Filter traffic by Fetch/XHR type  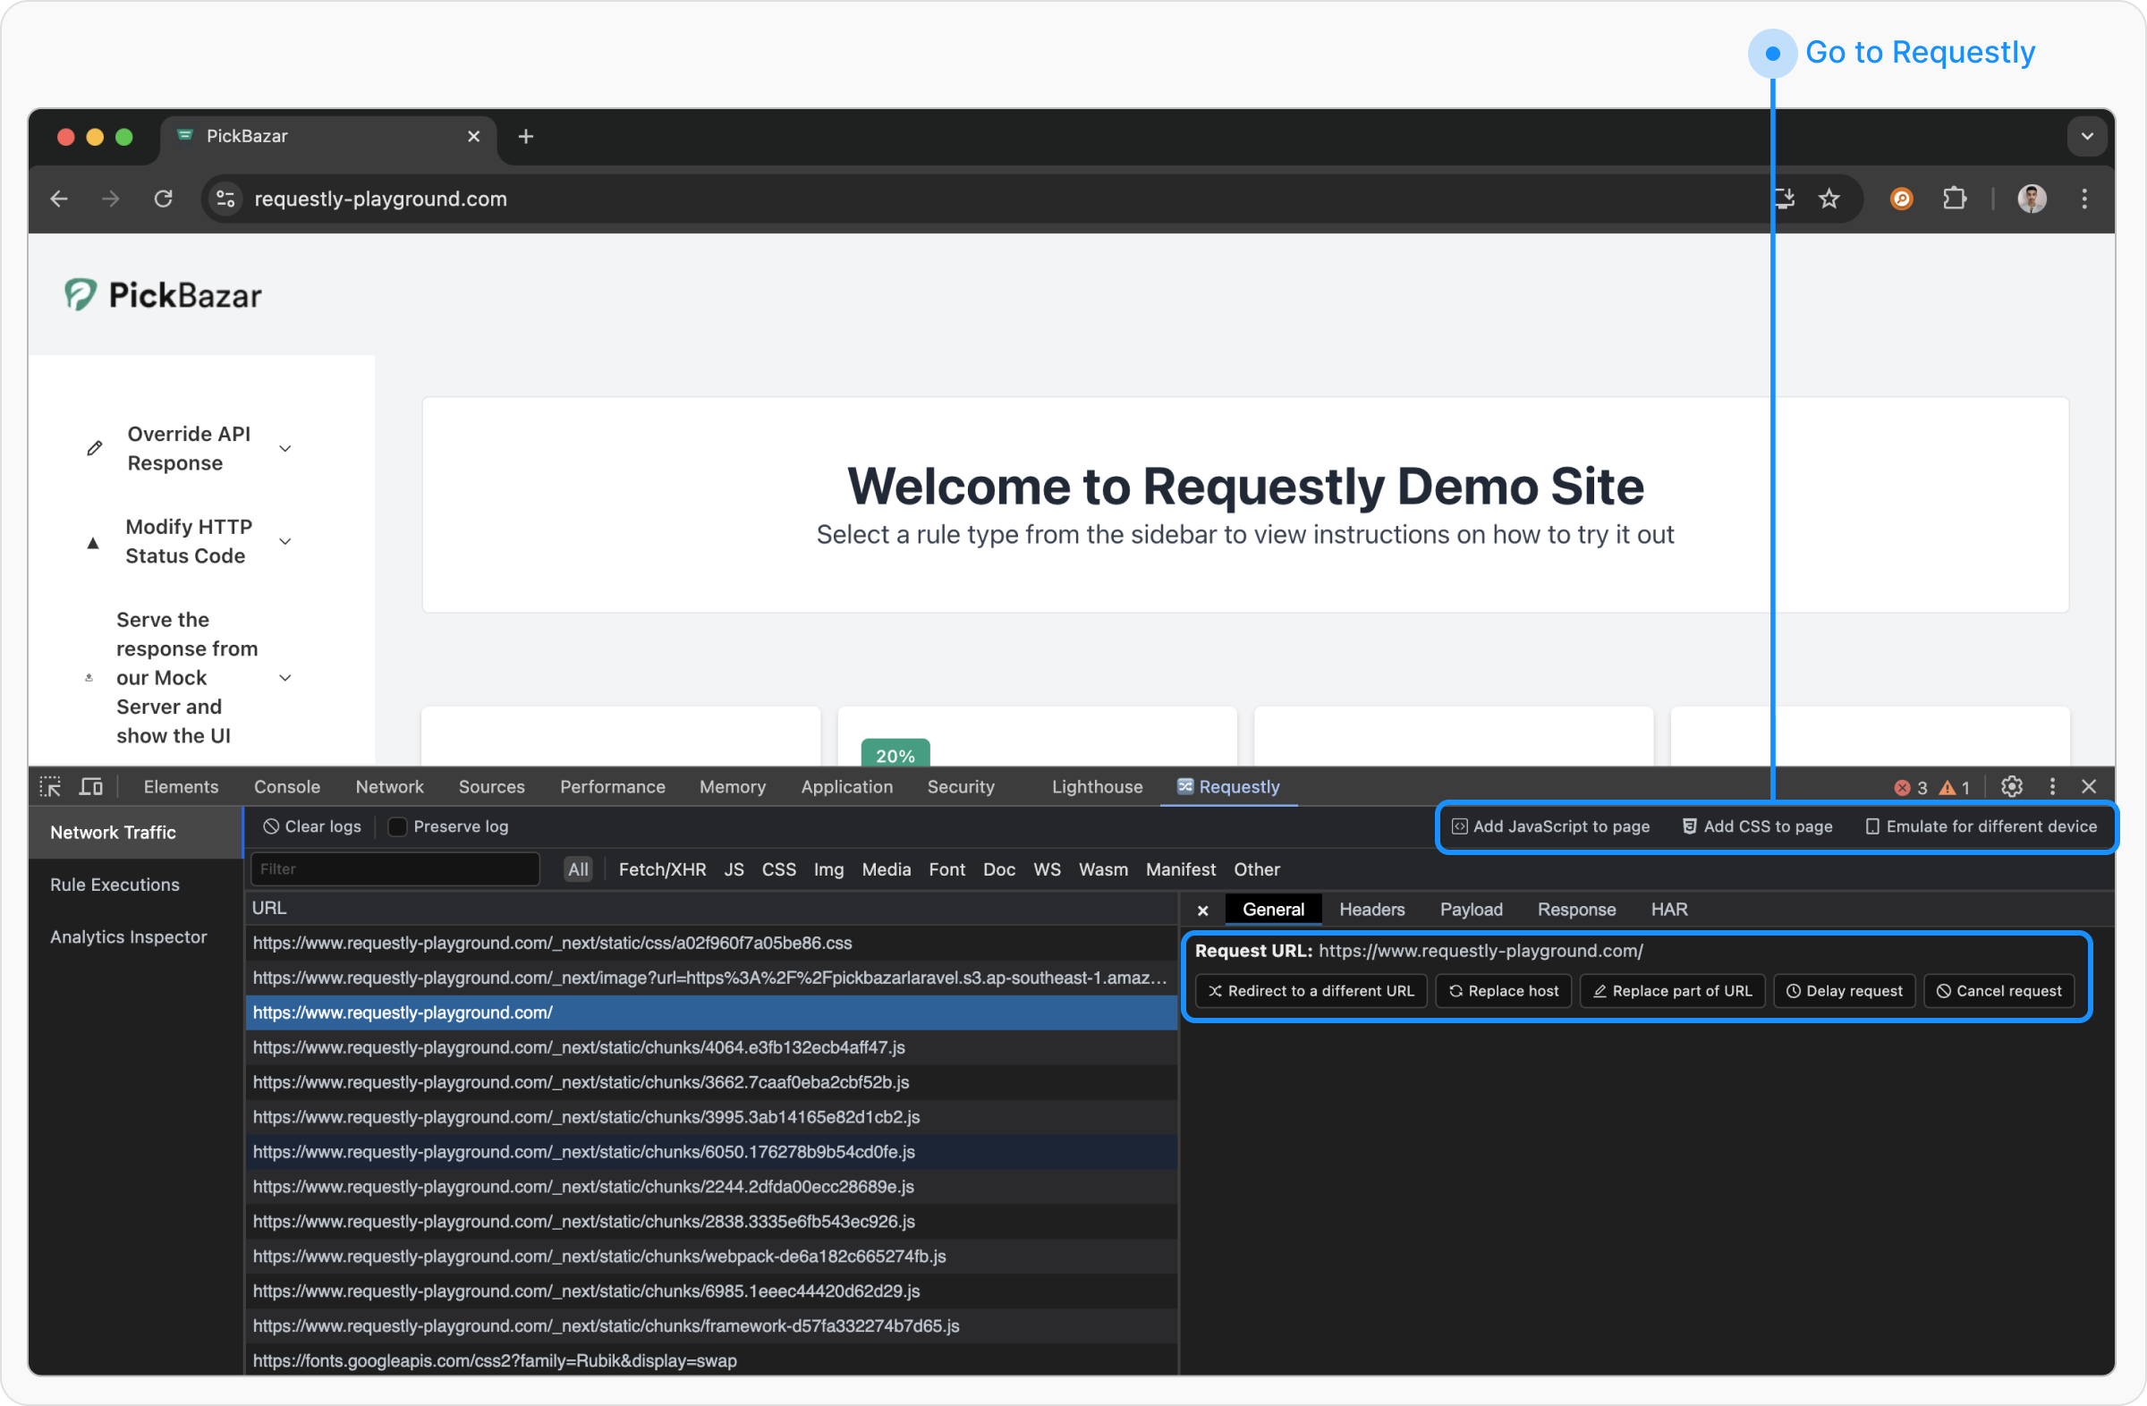point(662,869)
